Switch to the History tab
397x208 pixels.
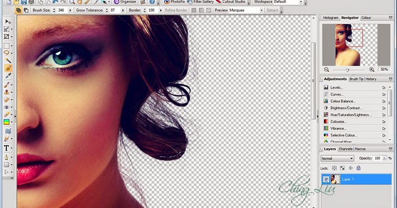pyautogui.click(x=371, y=79)
